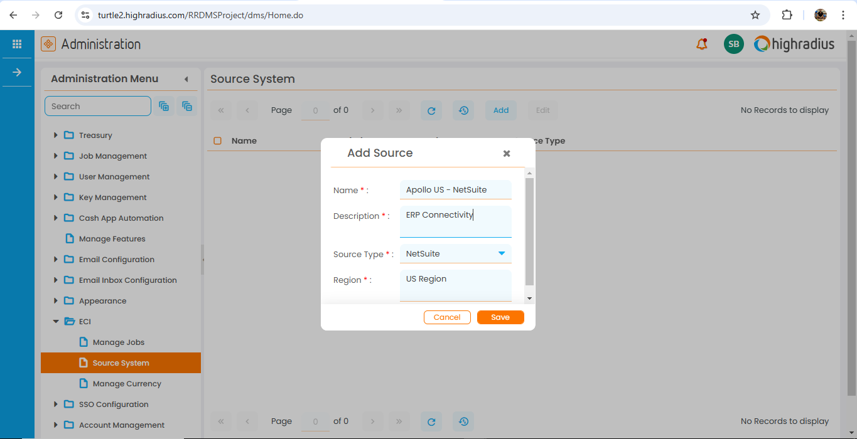The image size is (857, 439).
Task: Focus the Region text area
Action: 456,285
